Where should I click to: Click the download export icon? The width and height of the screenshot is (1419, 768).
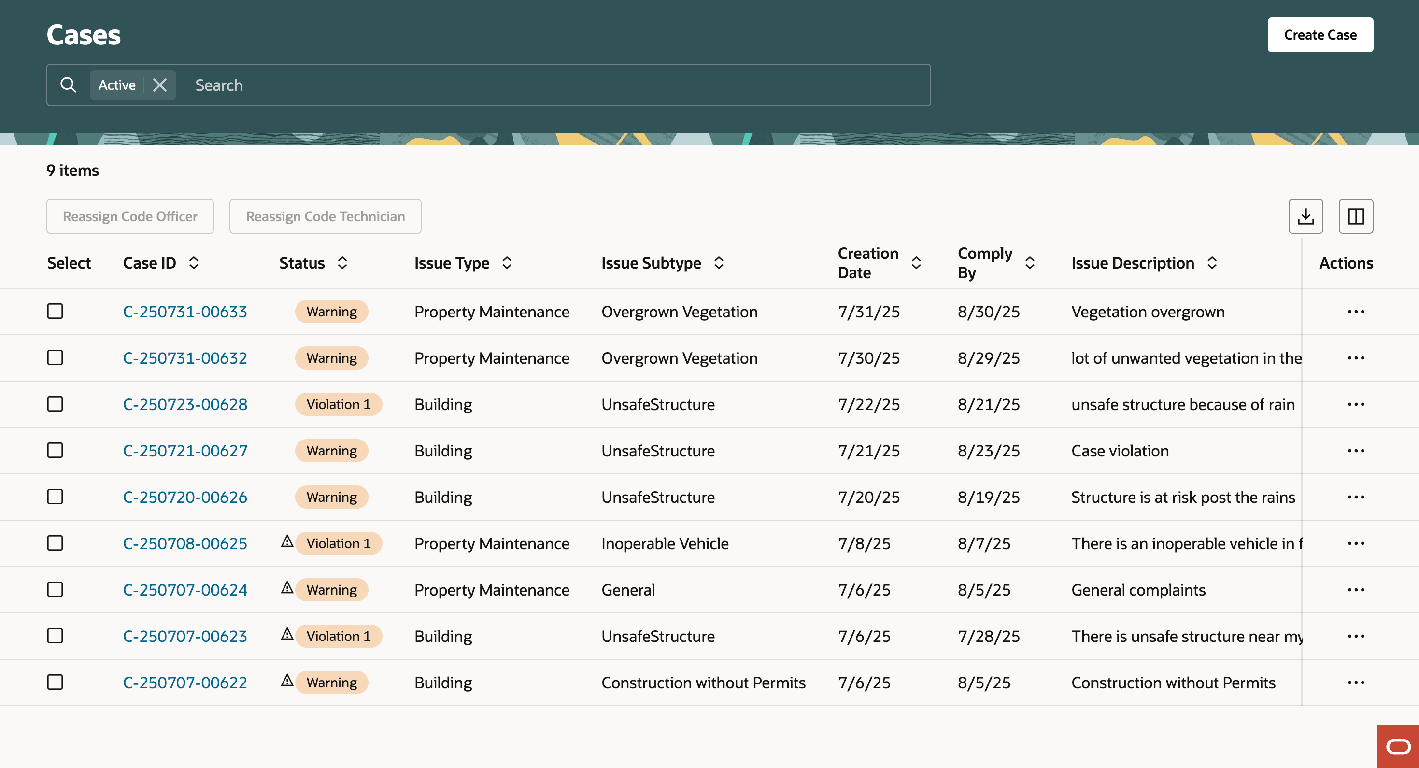point(1305,216)
